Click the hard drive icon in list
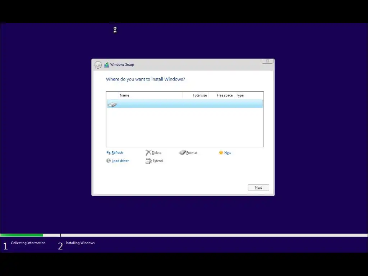The height and width of the screenshot is (276, 368). (112, 105)
